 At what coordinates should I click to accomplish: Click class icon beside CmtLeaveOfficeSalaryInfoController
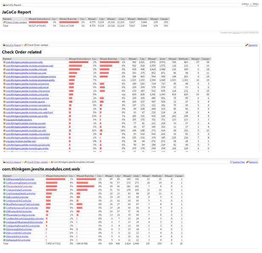4,222
